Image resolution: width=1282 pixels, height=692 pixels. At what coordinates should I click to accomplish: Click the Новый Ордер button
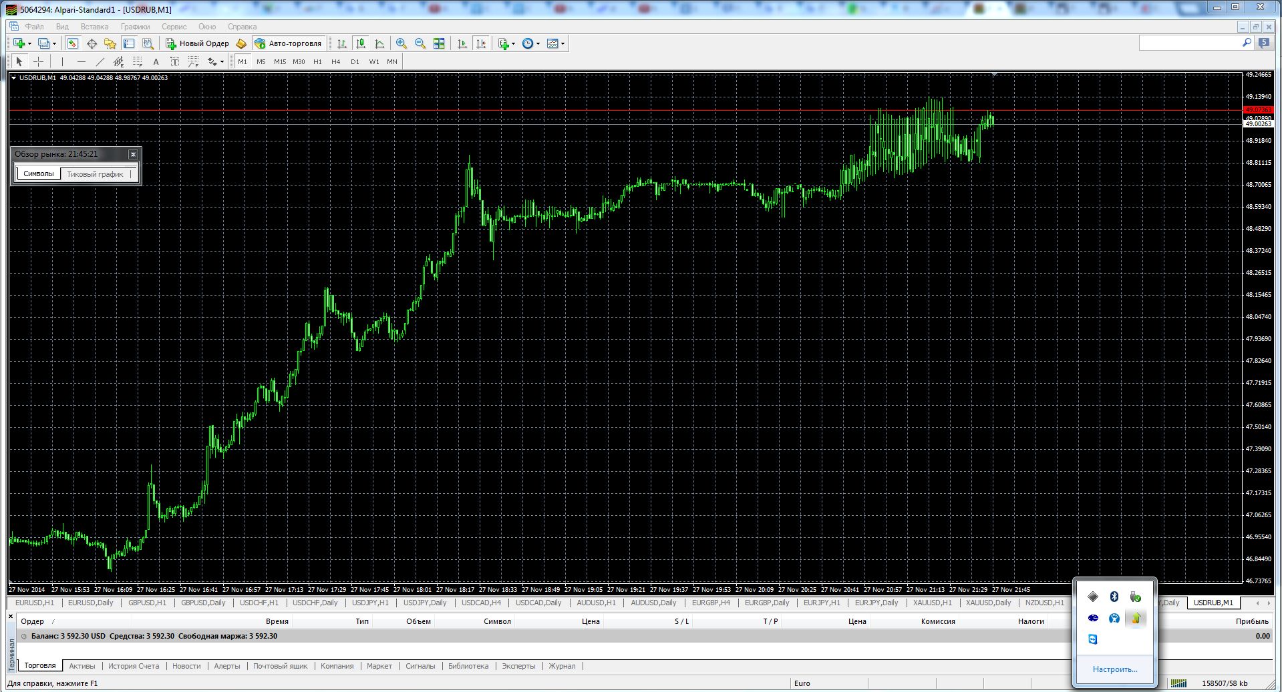198,43
